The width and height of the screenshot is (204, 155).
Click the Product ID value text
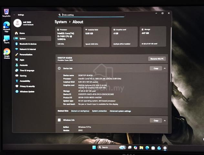90,98
